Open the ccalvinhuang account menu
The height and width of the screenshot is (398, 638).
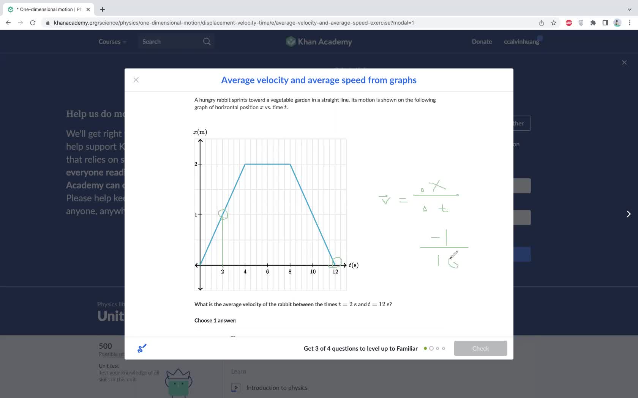[521, 42]
